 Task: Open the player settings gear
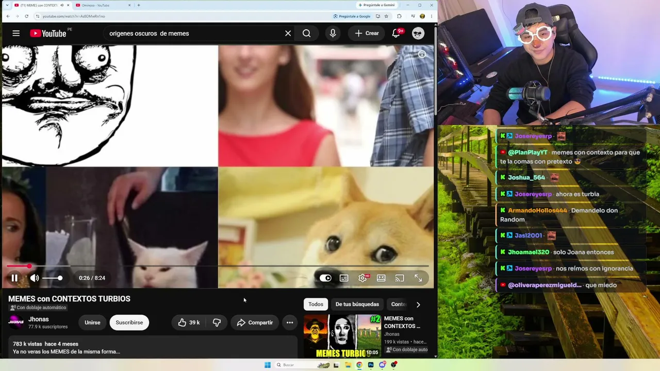point(362,278)
